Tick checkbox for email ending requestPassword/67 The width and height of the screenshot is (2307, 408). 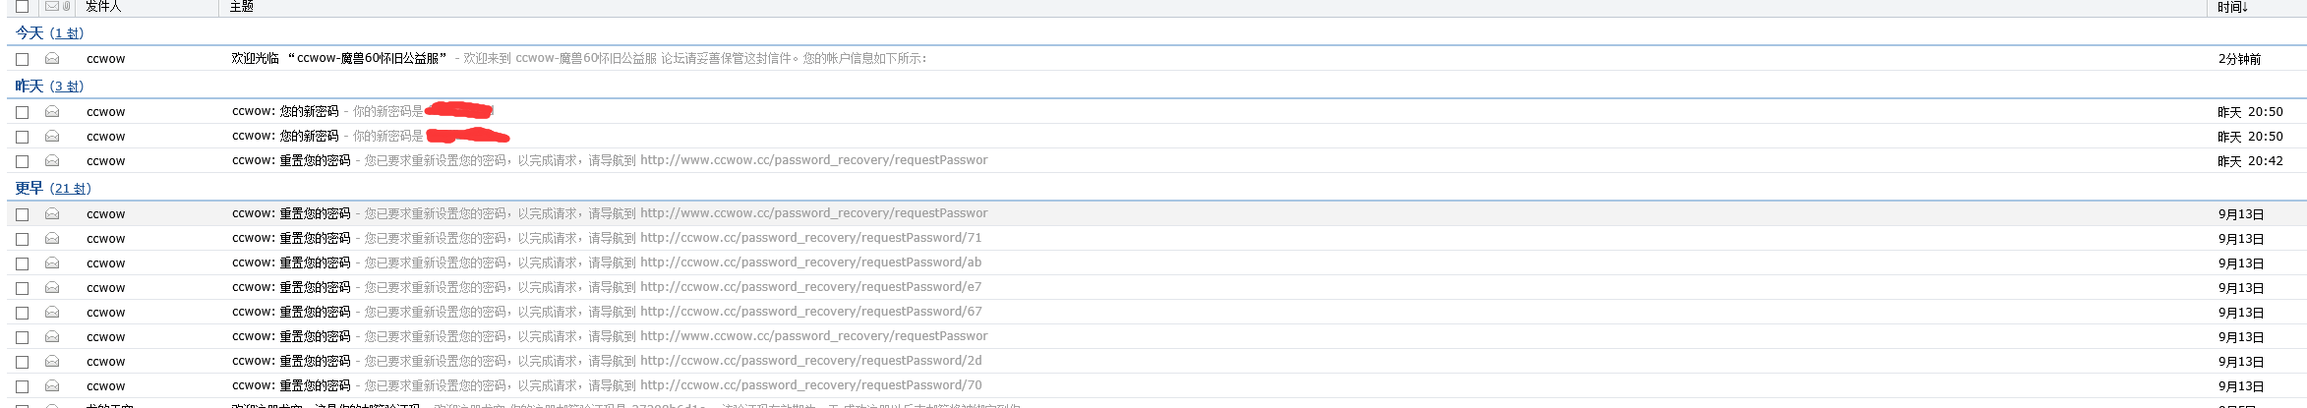tap(22, 313)
